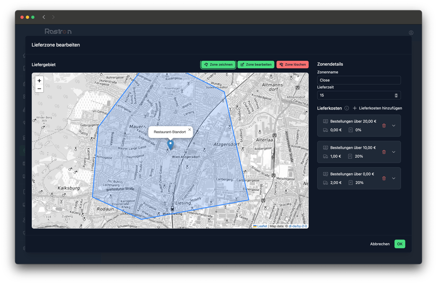
Task: Click the Zone zeichnen button
Action: pyautogui.click(x=218, y=65)
